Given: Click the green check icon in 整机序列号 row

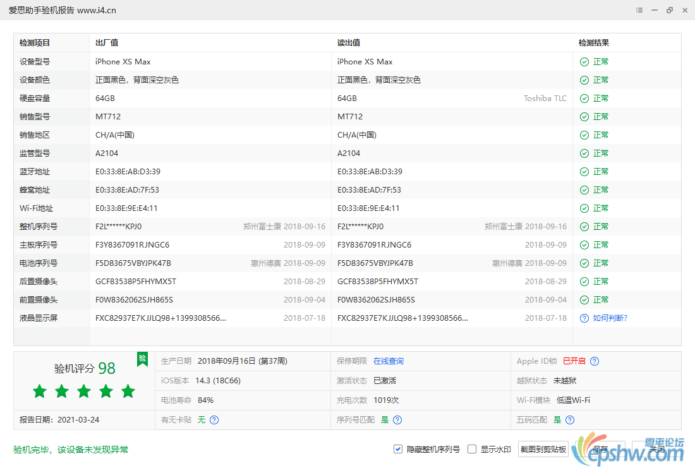Looking at the screenshot, I should pyautogui.click(x=584, y=227).
